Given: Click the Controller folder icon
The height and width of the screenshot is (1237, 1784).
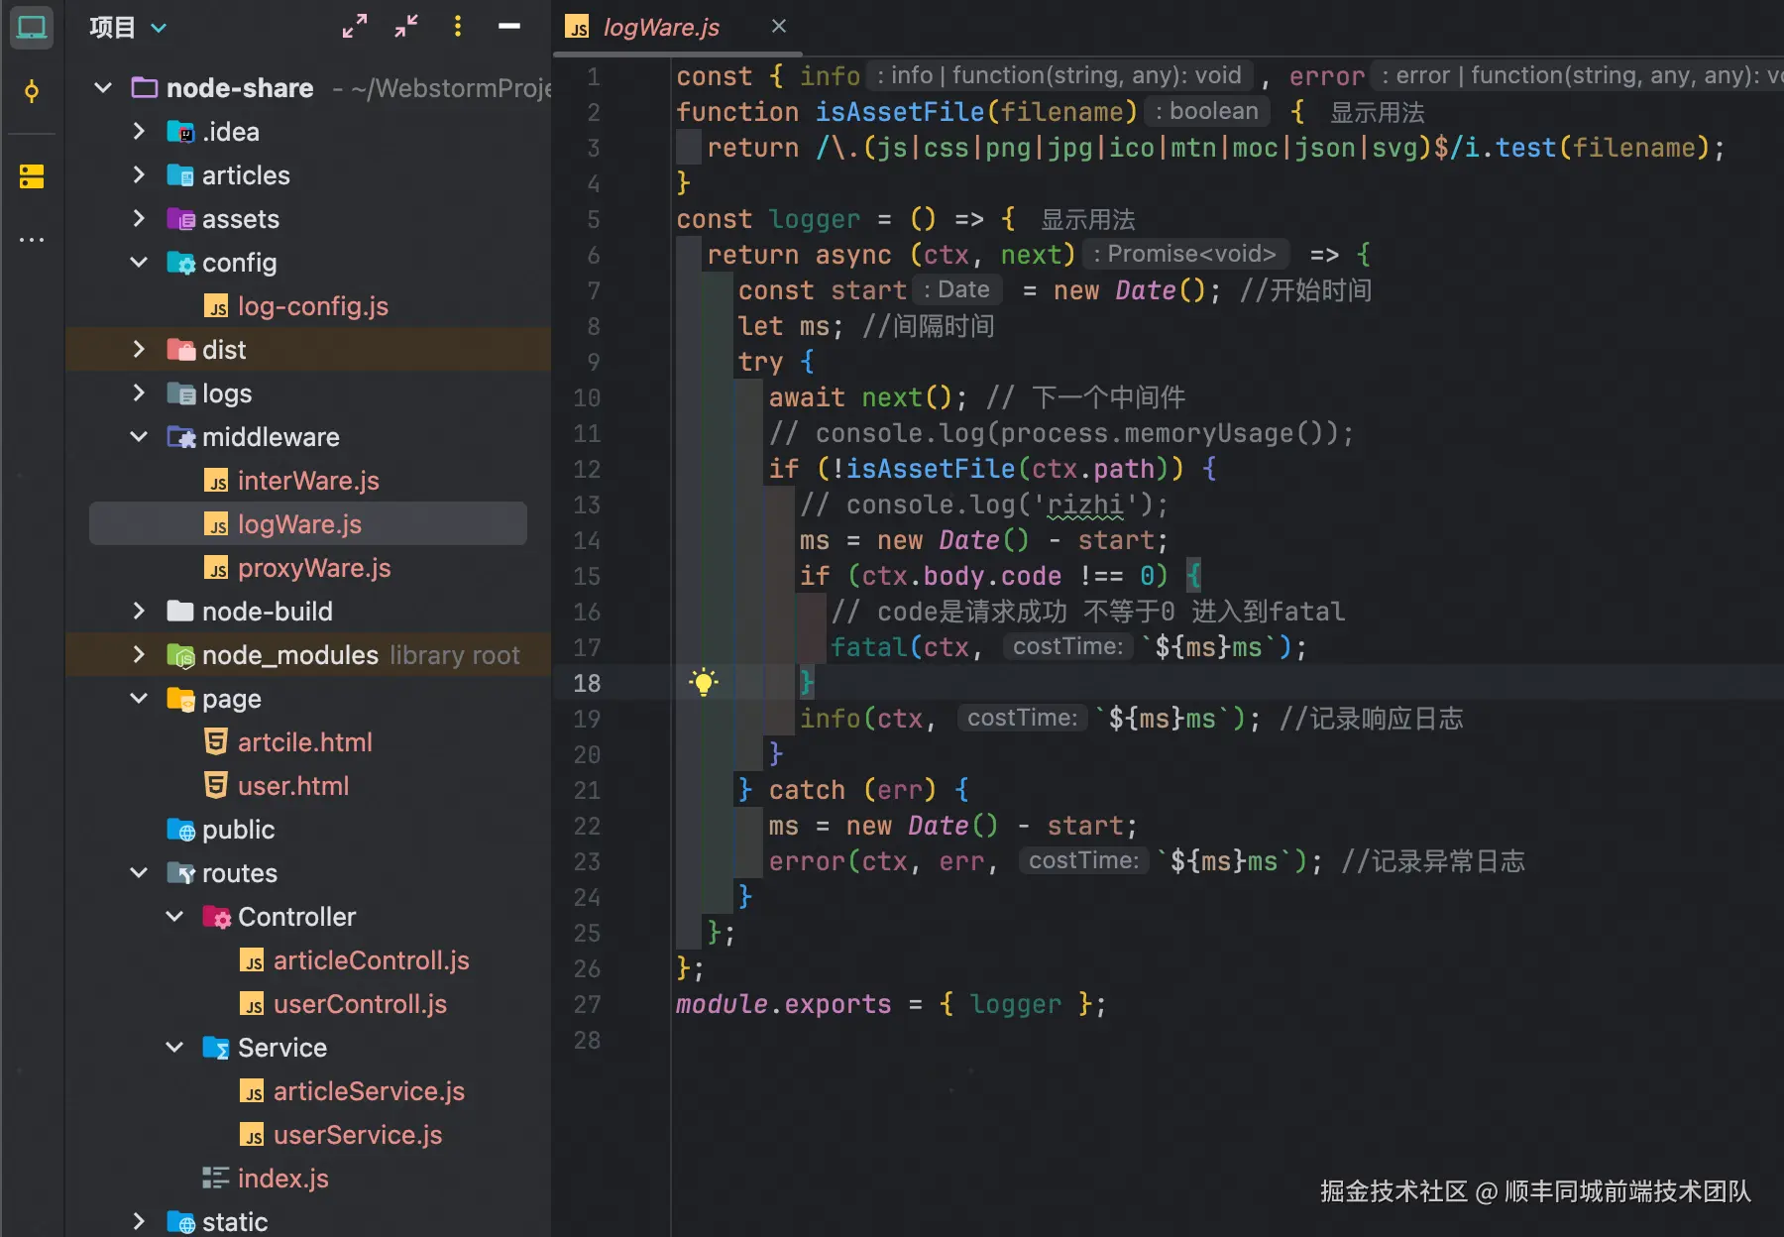Looking at the screenshot, I should pyautogui.click(x=216, y=917).
